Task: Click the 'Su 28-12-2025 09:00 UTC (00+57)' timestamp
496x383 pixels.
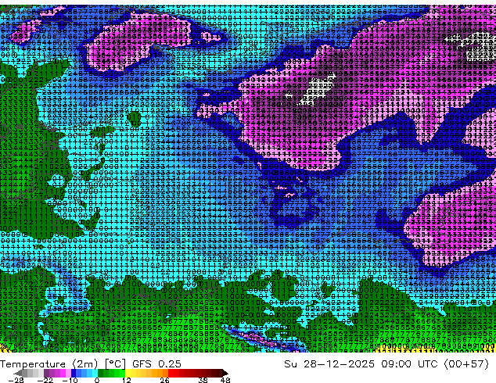Action: 386,364
